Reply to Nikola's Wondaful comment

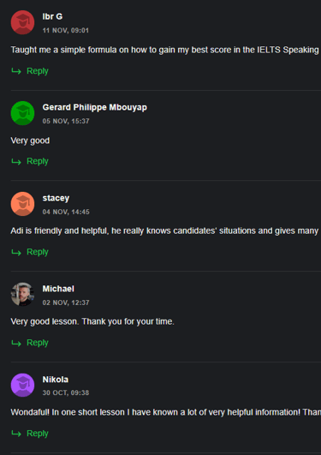[x=38, y=434]
